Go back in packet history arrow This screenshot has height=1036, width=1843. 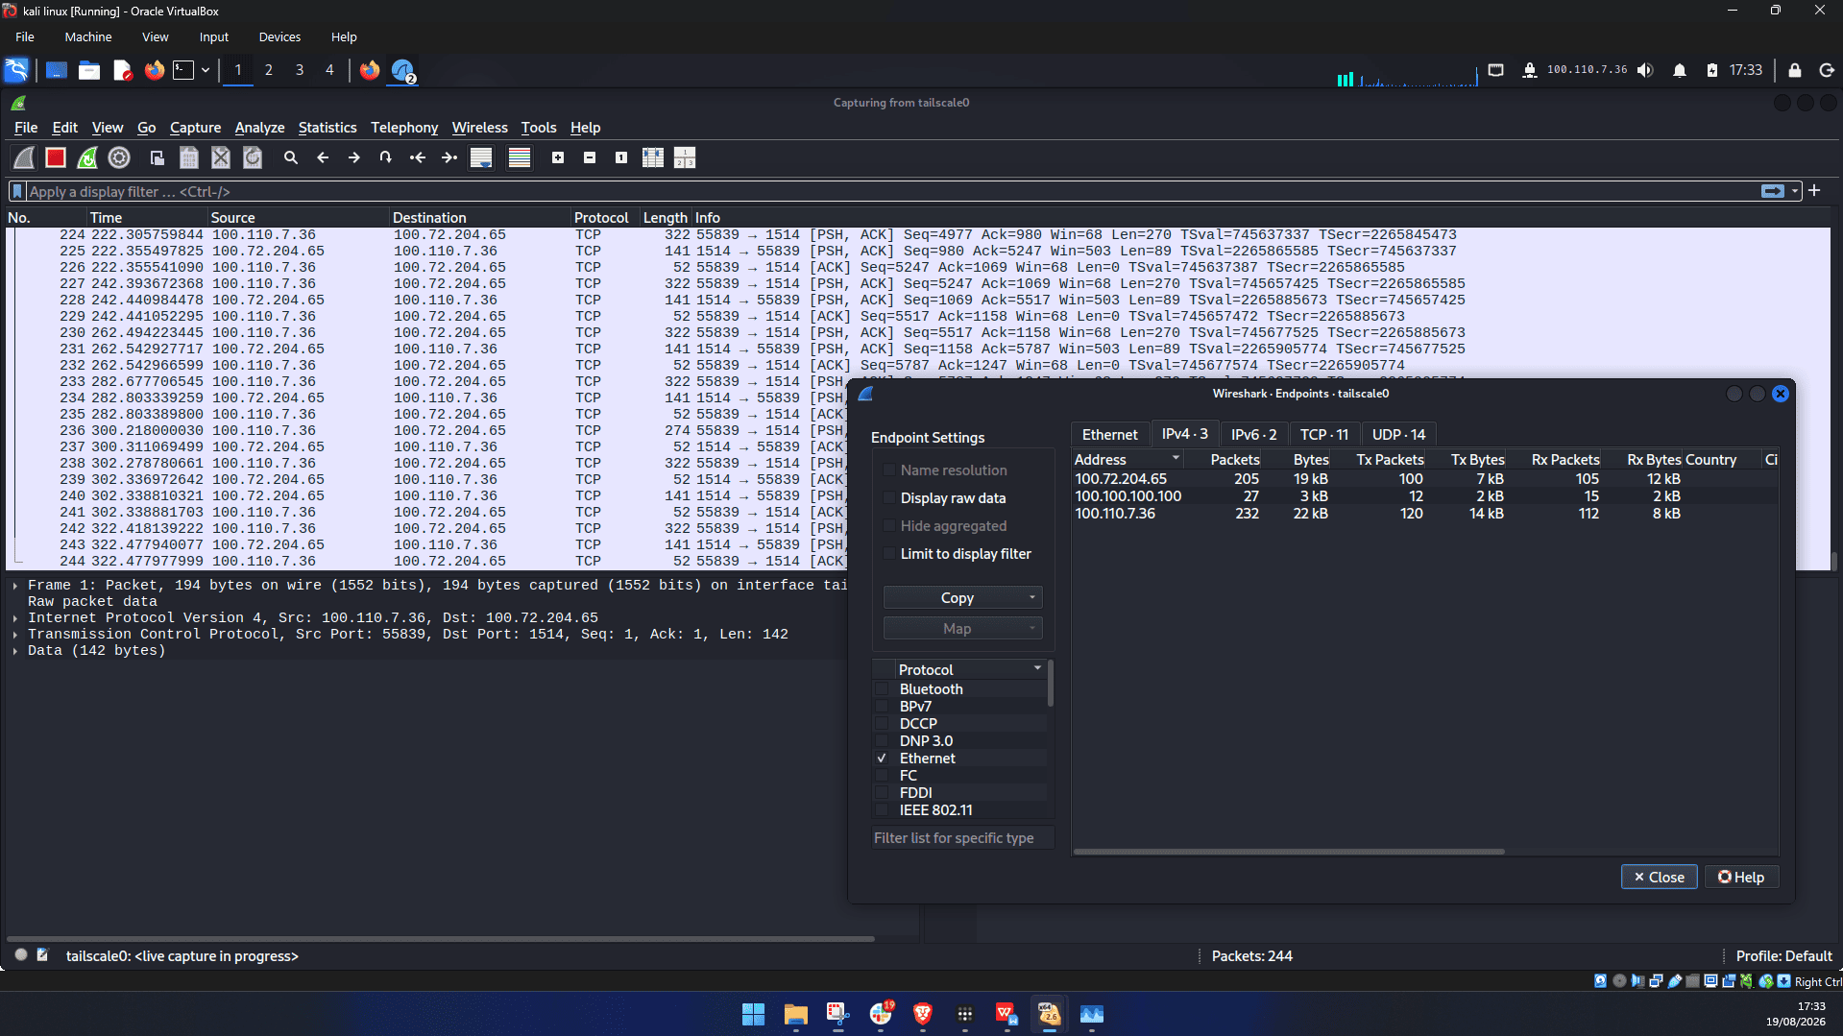pos(323,157)
